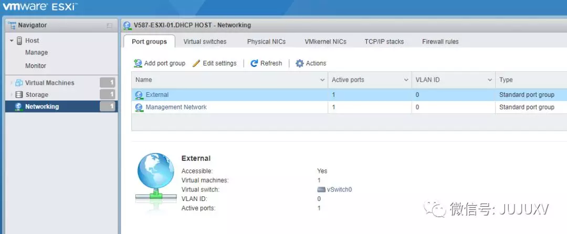Click the Navigator panel collapse icon
567x234 pixels.
point(109,26)
